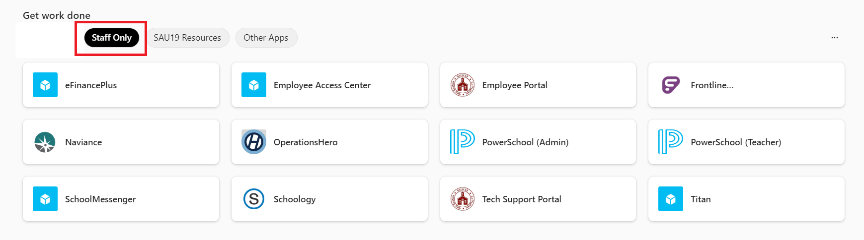Click the Employee Access Center cube icon
The width and height of the screenshot is (864, 240).
point(254,85)
